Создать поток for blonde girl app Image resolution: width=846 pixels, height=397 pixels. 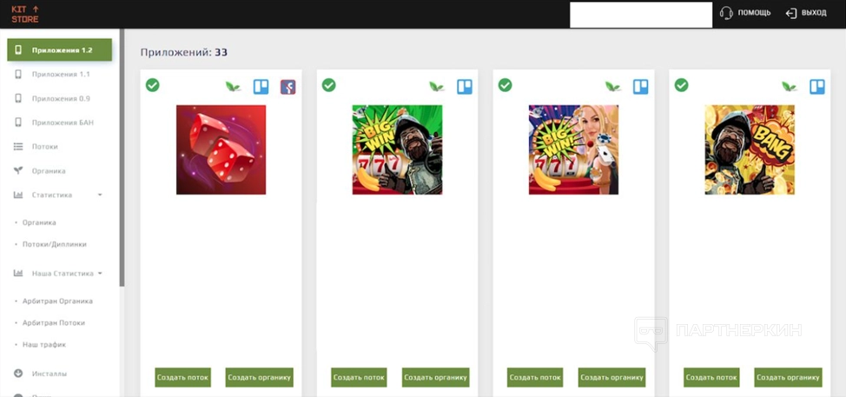point(535,378)
